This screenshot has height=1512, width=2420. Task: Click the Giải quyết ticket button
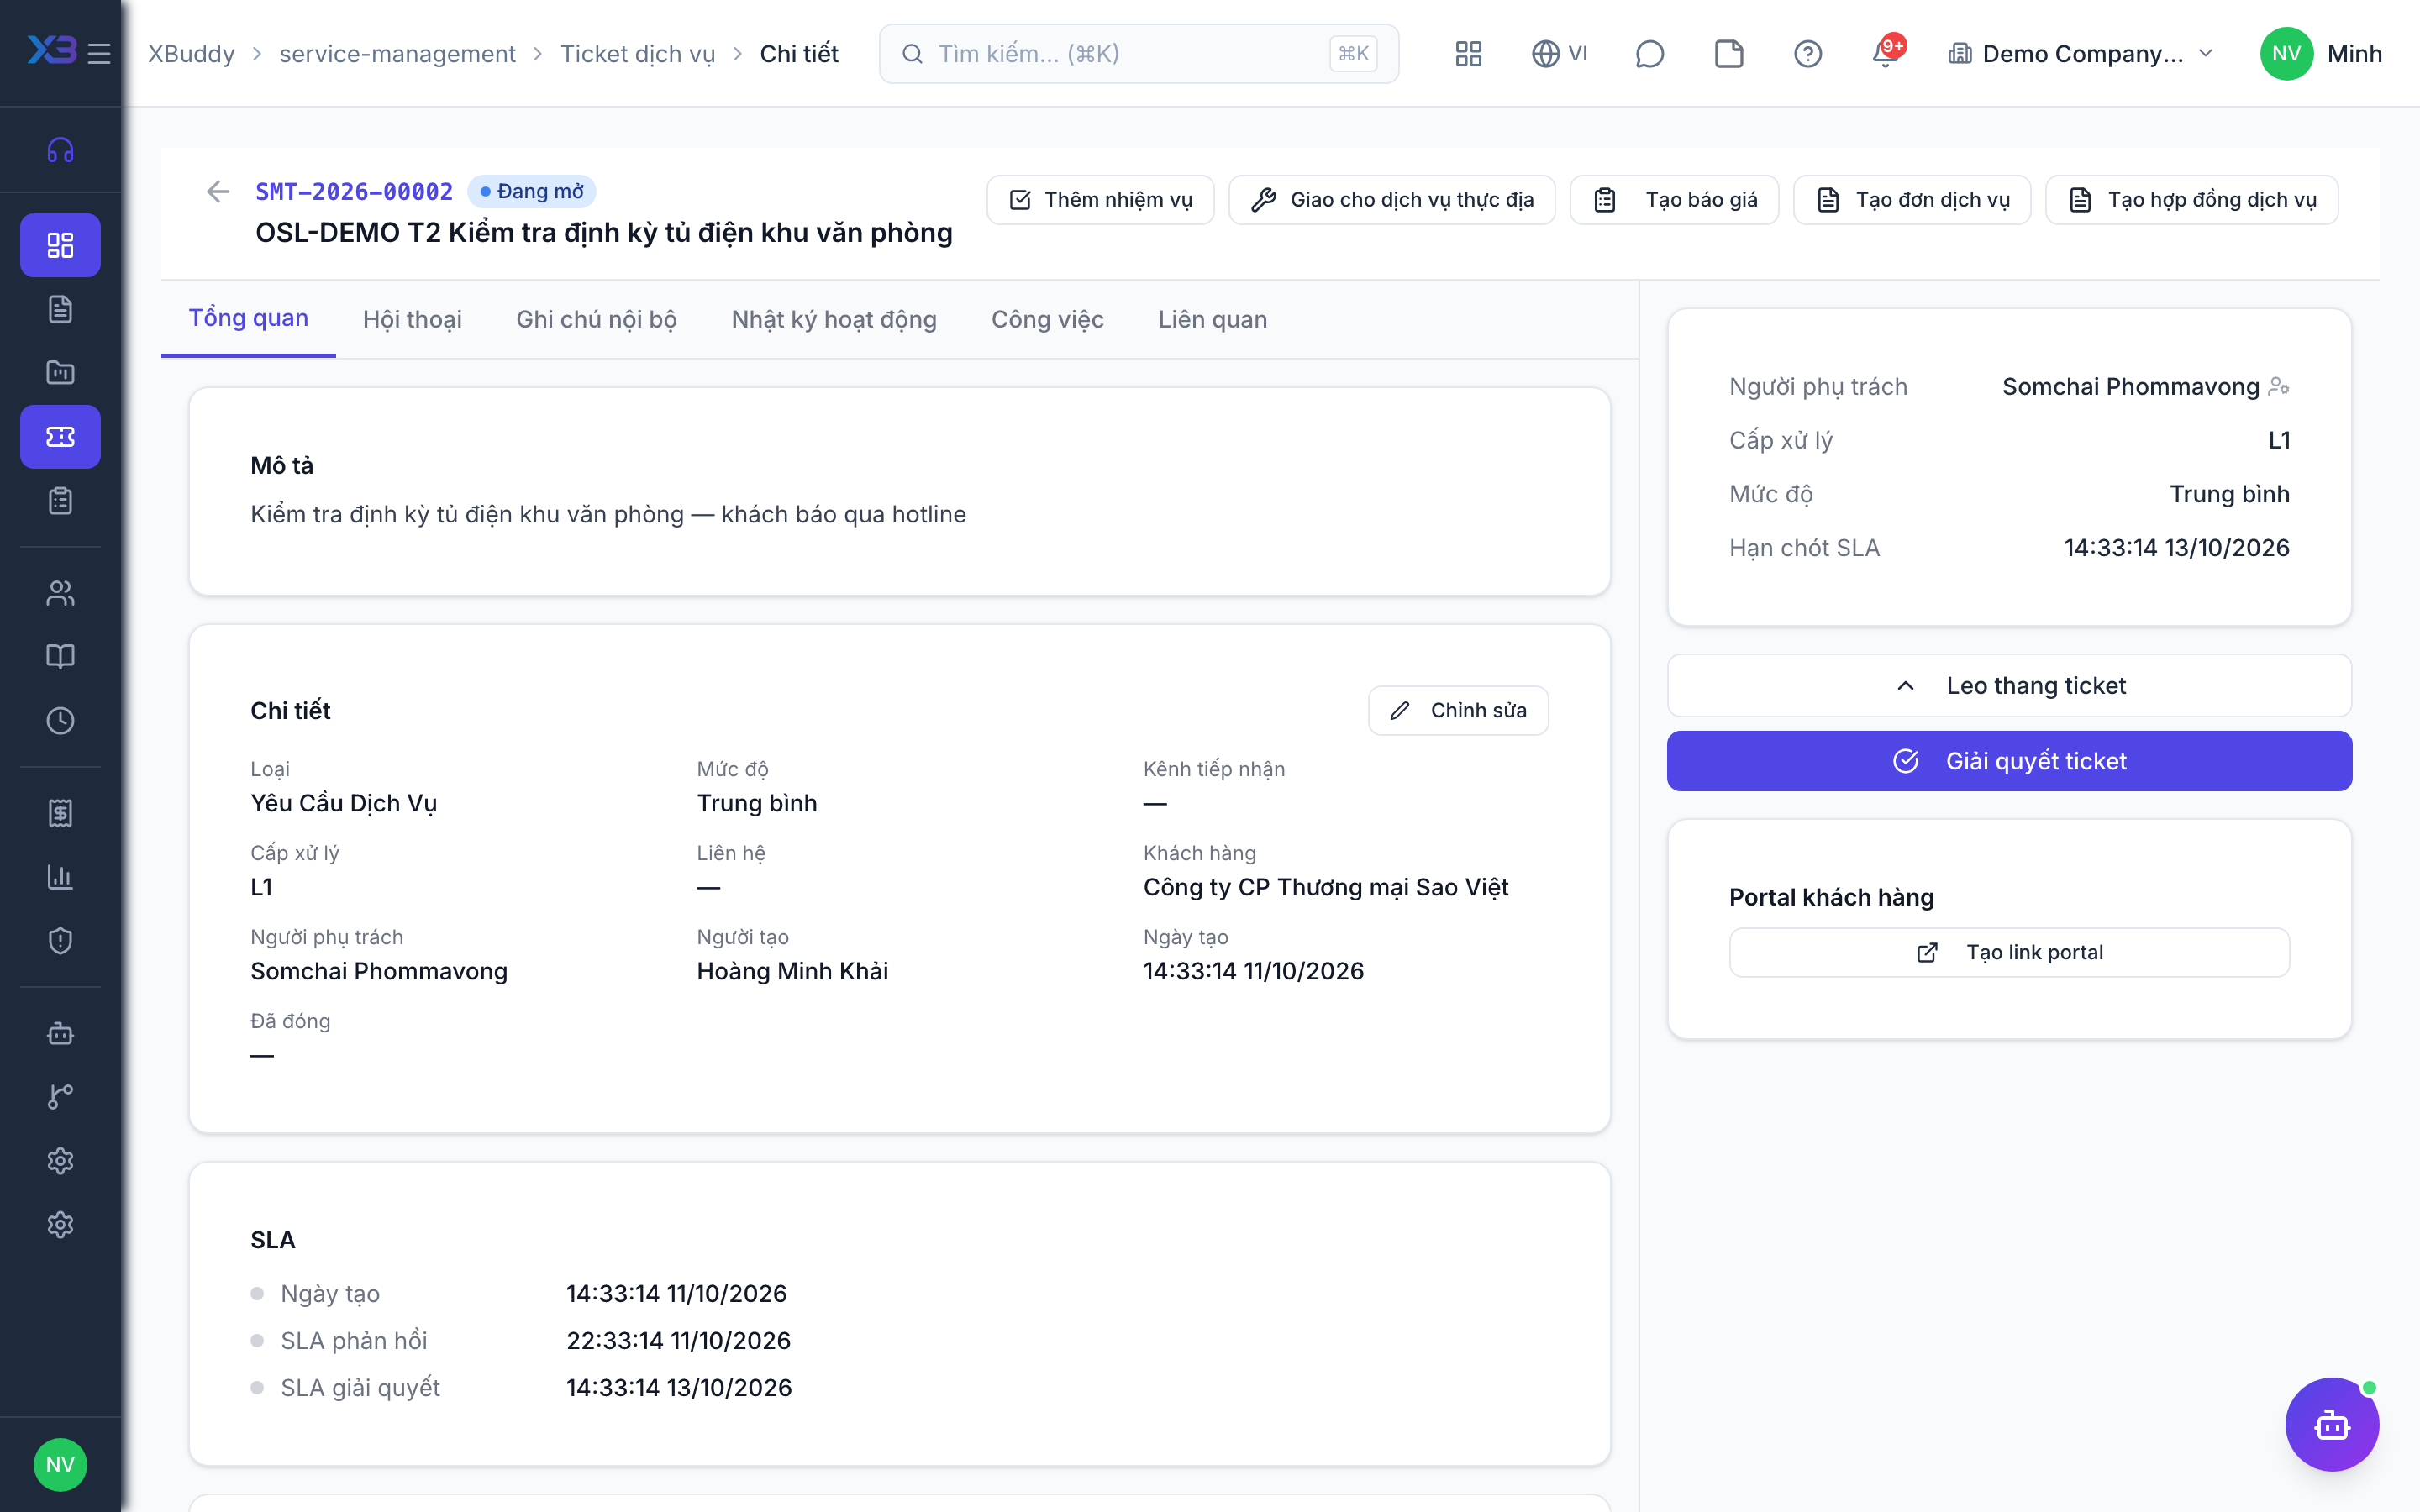pyautogui.click(x=2009, y=761)
